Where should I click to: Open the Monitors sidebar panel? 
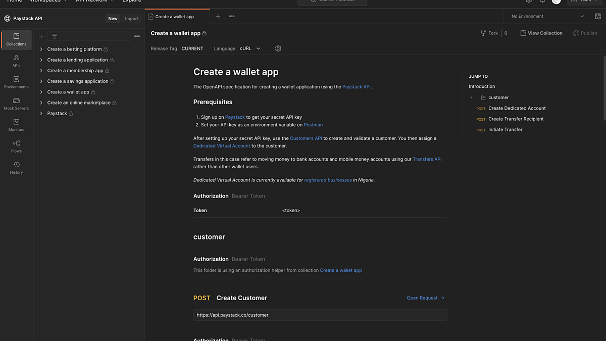tap(16, 125)
